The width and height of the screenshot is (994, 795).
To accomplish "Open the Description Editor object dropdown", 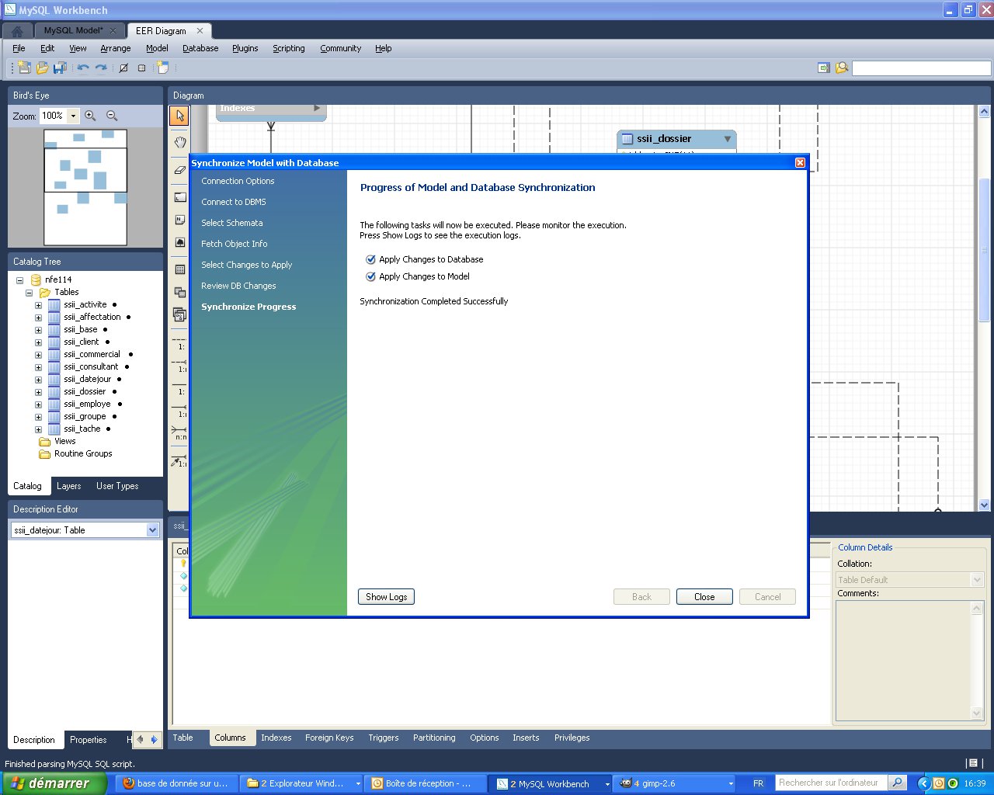I will coord(152,530).
